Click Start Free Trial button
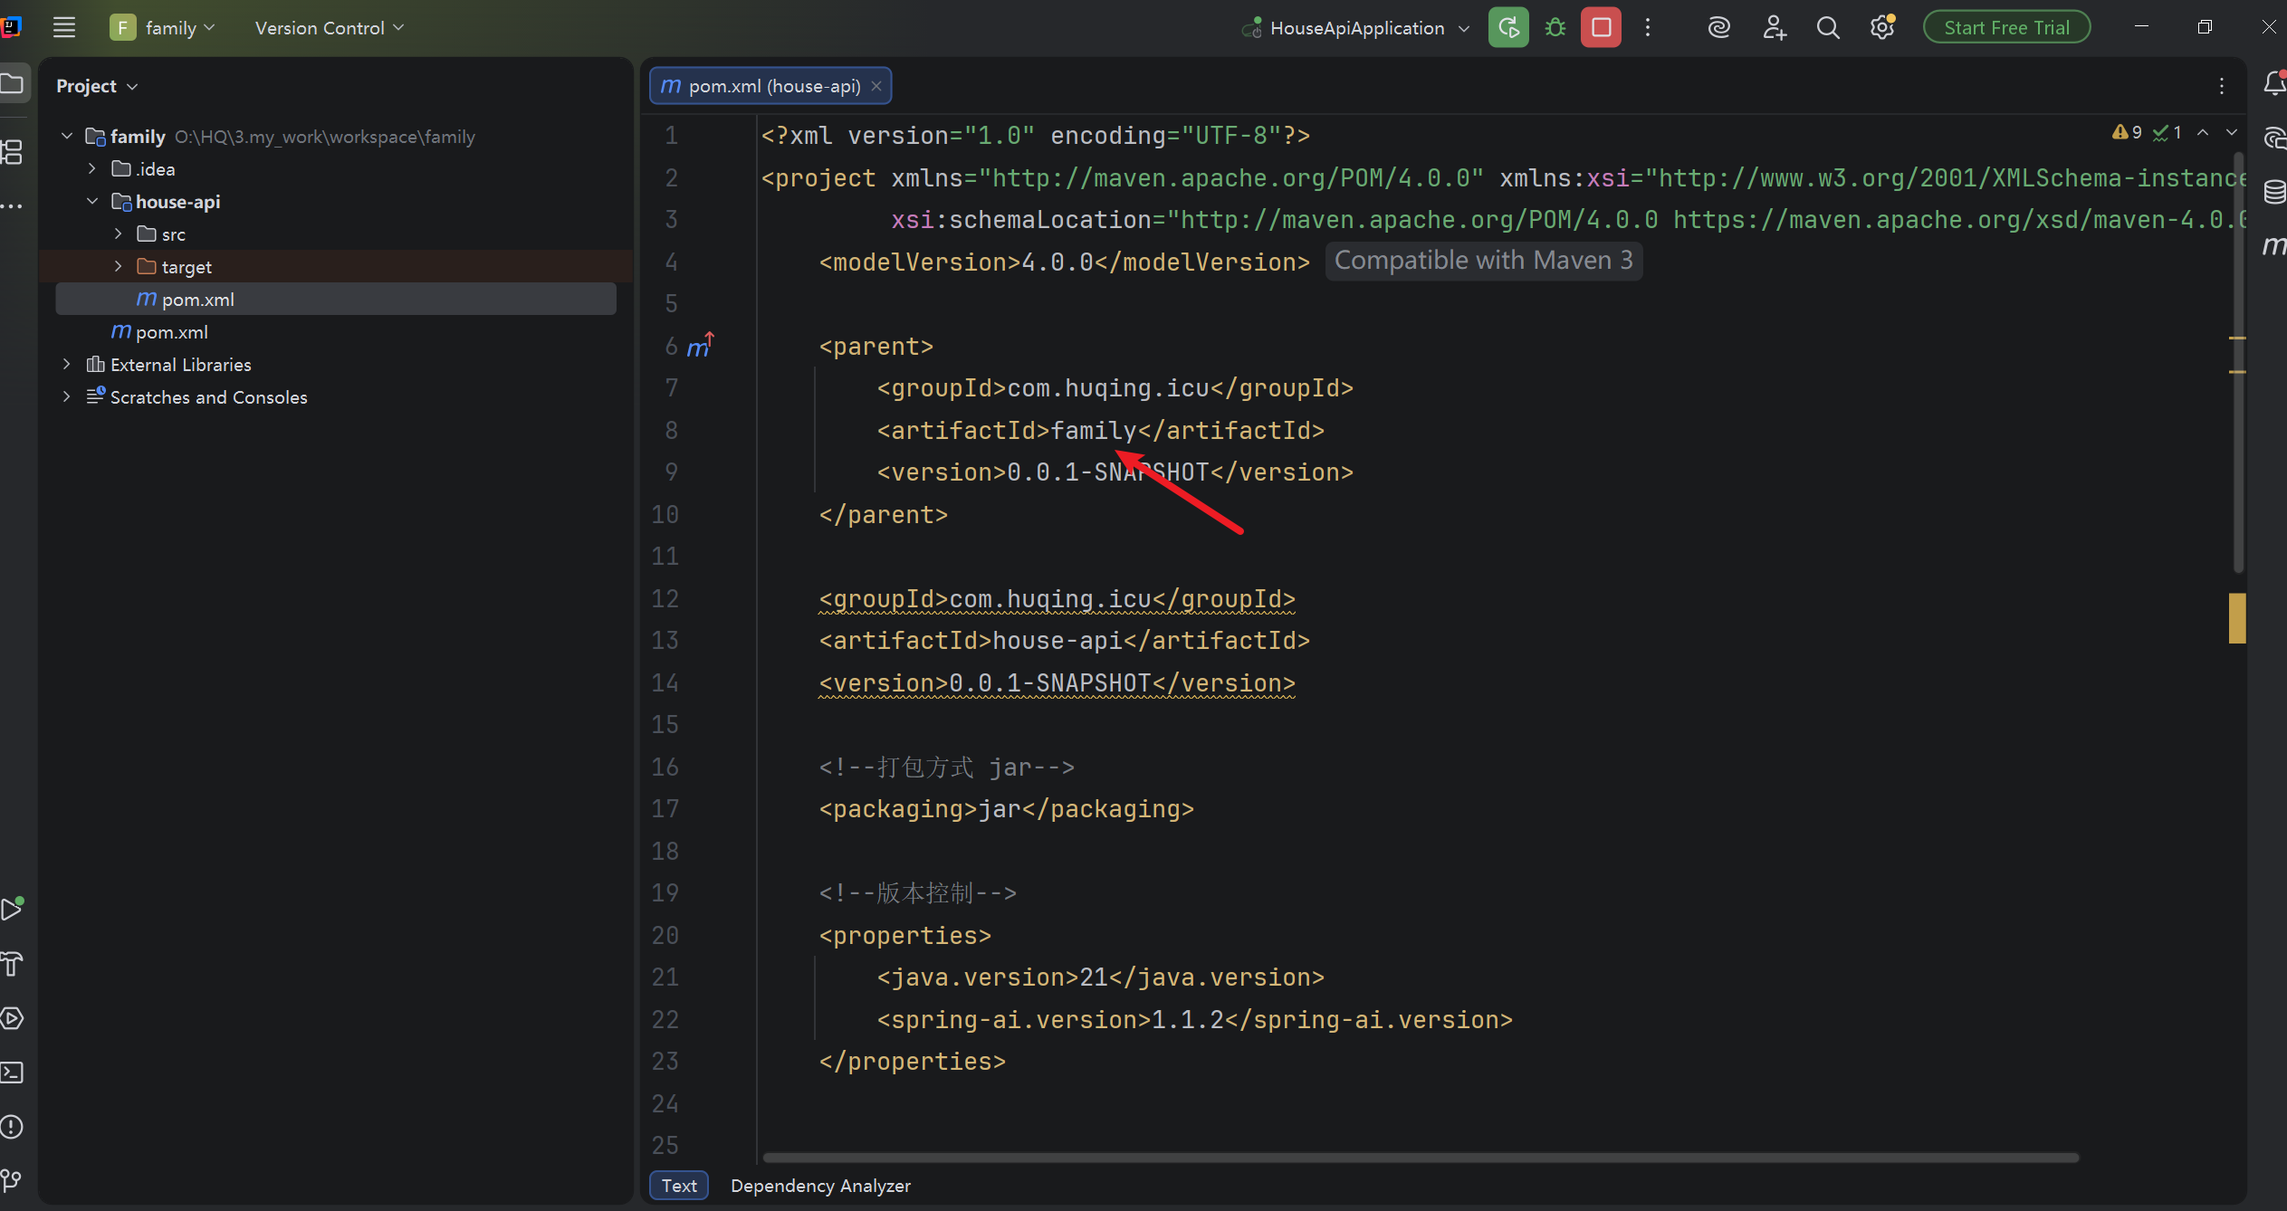This screenshot has height=1211, width=2287. [x=2006, y=28]
